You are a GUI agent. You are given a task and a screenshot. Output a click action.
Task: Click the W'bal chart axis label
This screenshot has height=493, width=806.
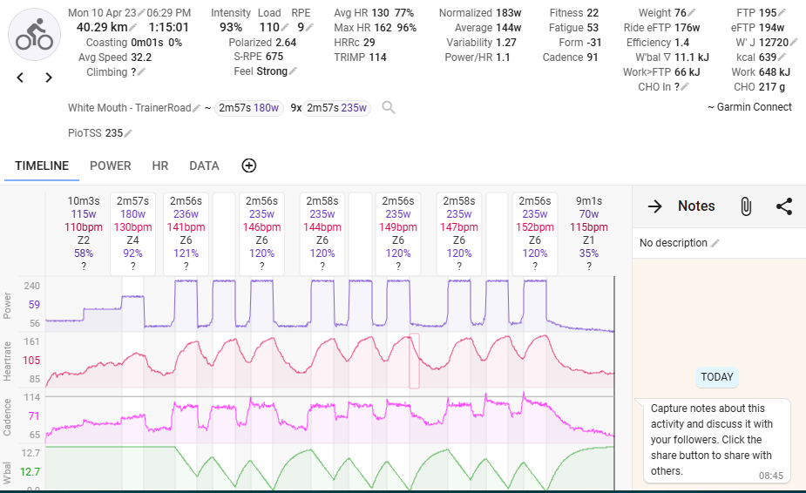pyautogui.click(x=7, y=473)
